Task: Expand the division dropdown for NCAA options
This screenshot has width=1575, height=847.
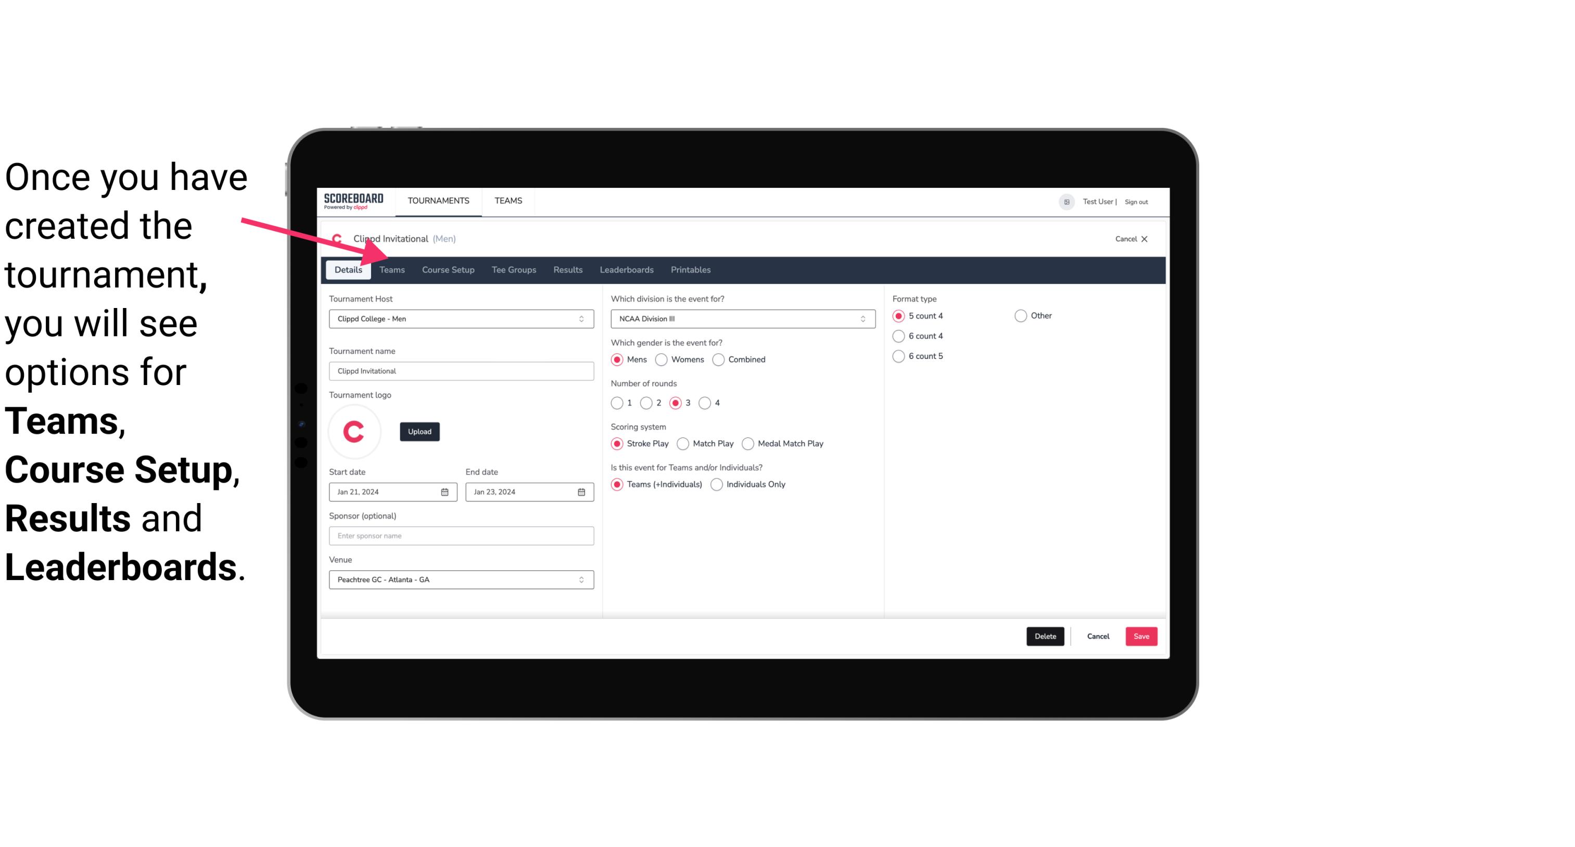Action: click(x=859, y=318)
